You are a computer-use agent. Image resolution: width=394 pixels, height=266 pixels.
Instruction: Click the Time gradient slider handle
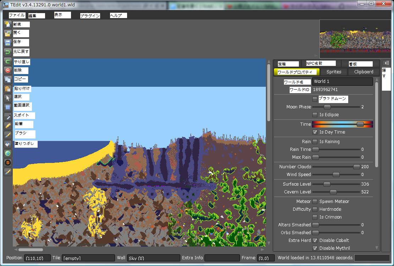point(360,124)
